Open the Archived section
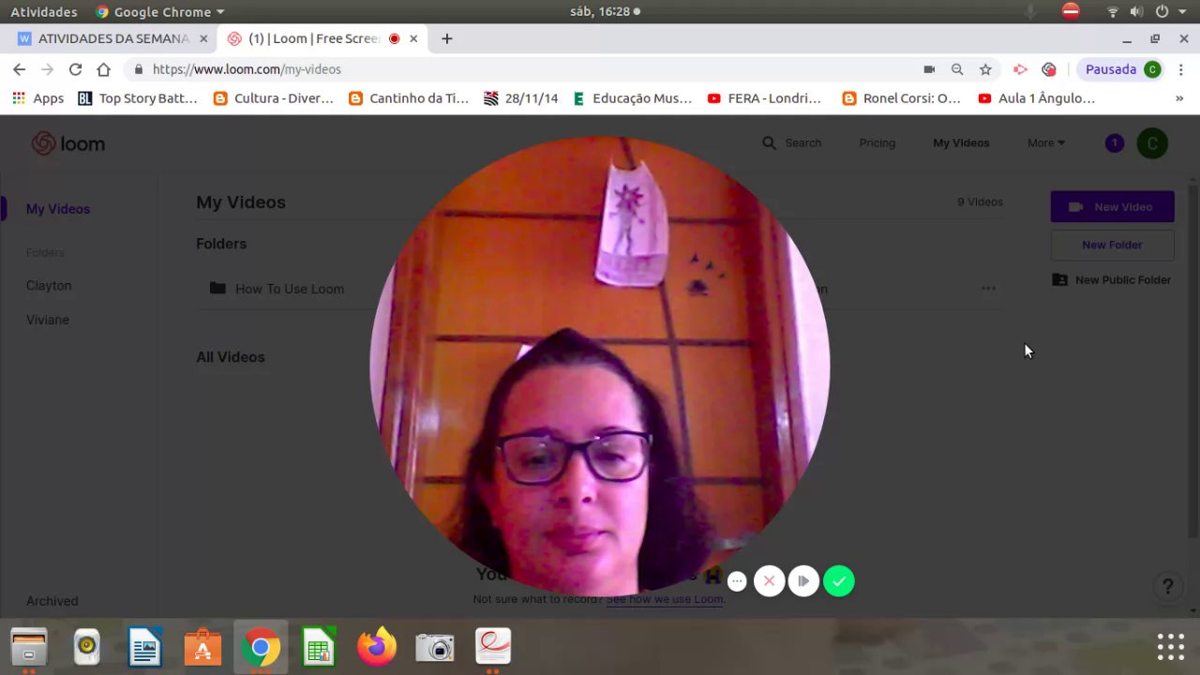 point(52,601)
